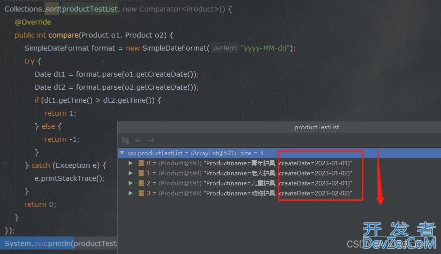Click the return 0 statement
This screenshot has width=441, height=254.
click(41, 204)
